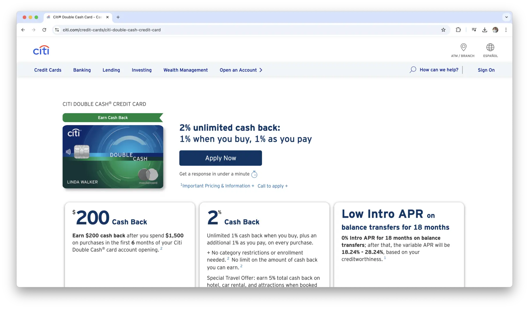Click the $200 Cash Back heading
The height and width of the screenshot is (309, 529).
pos(110,218)
